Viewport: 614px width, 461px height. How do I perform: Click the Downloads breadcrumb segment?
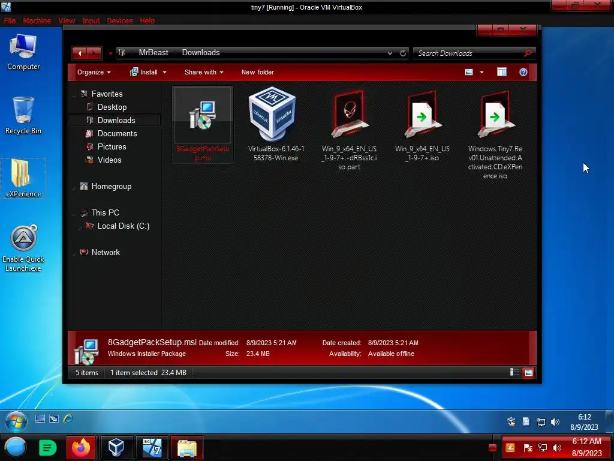click(201, 53)
